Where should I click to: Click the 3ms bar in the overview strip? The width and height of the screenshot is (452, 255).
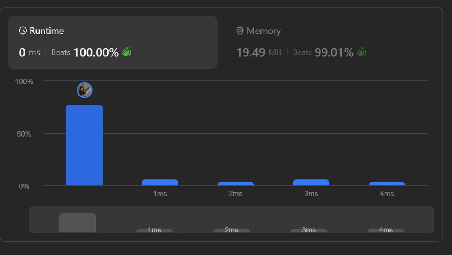pos(309,231)
